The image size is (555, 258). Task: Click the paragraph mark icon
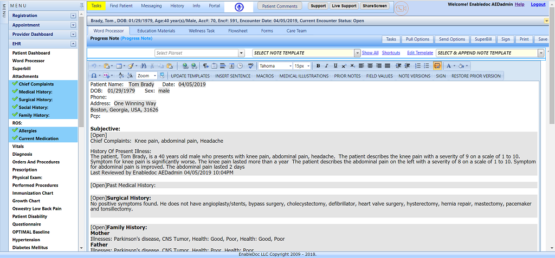[x=205, y=66]
